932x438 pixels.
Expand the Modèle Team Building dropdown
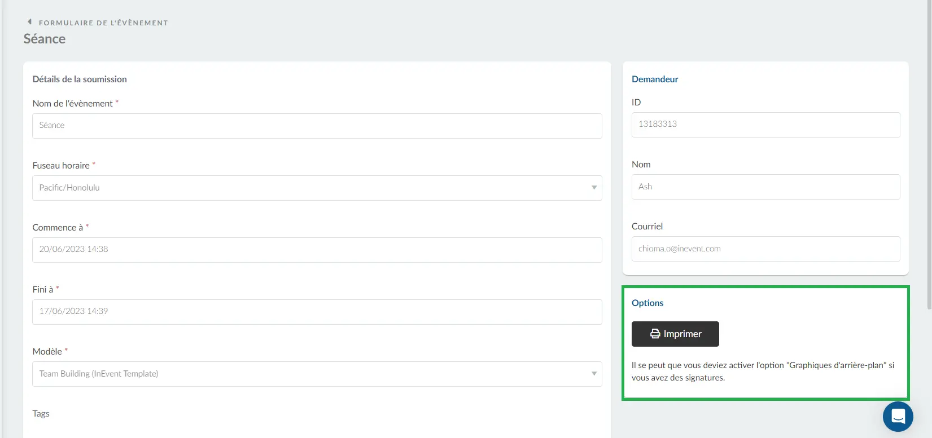tap(317, 374)
